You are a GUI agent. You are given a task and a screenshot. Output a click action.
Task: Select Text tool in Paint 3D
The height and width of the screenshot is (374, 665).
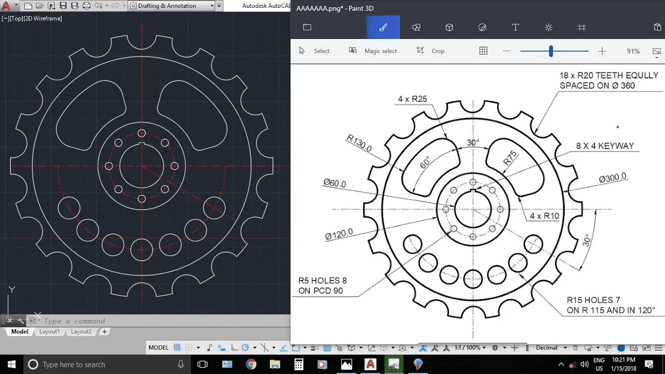515,28
